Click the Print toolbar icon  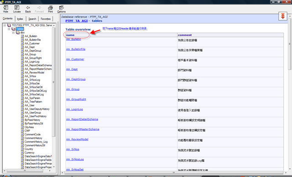coord(50,9)
